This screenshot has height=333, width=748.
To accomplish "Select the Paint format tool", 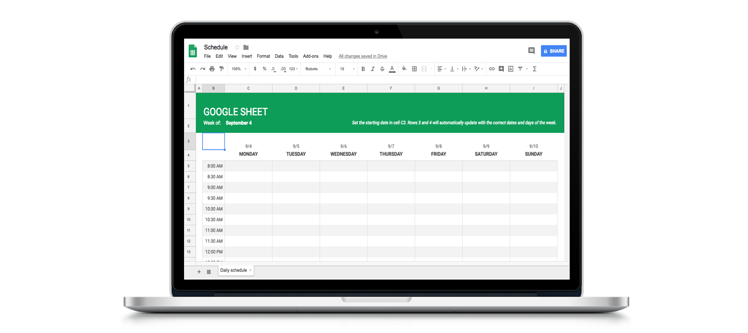I will click(221, 69).
